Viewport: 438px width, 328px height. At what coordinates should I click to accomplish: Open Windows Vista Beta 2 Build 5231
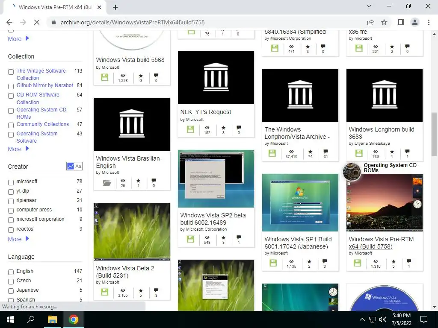coord(125,272)
